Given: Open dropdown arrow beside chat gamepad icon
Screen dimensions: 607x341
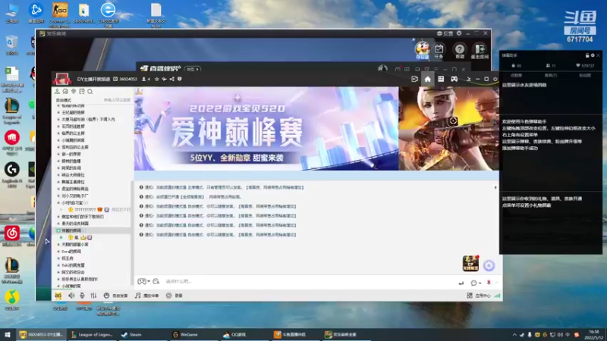Looking at the screenshot, I should (149, 281).
